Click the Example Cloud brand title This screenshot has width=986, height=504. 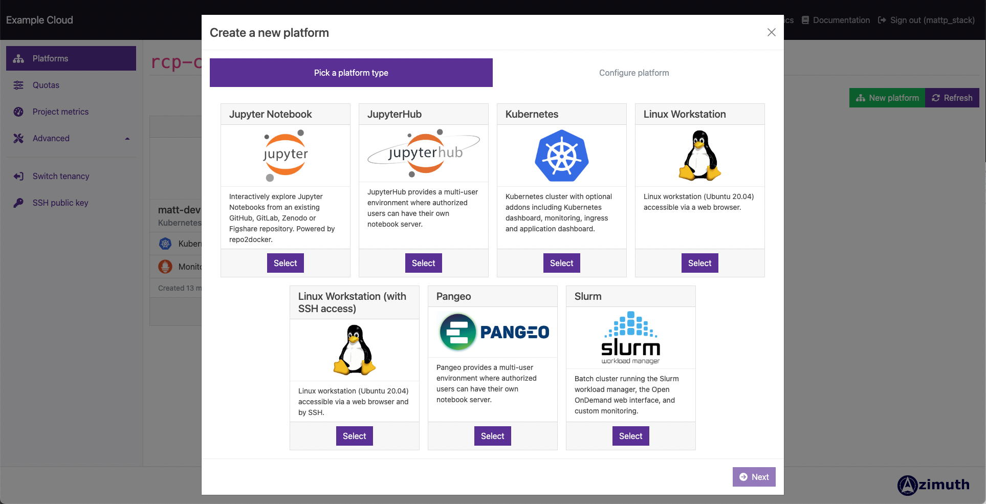(39, 20)
